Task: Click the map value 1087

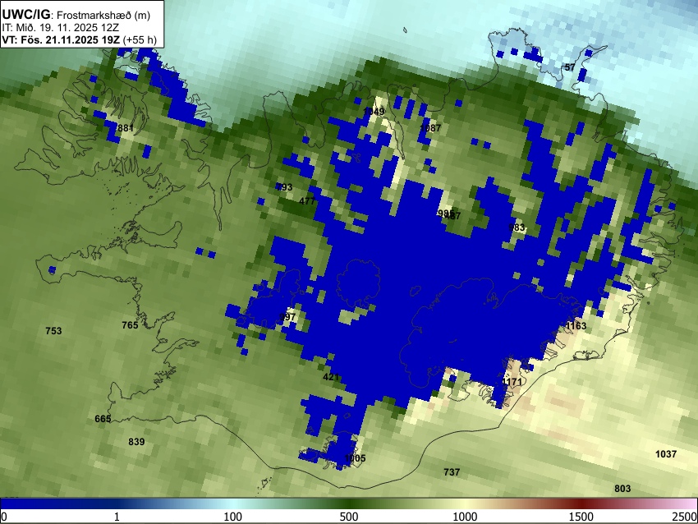Action: point(430,128)
